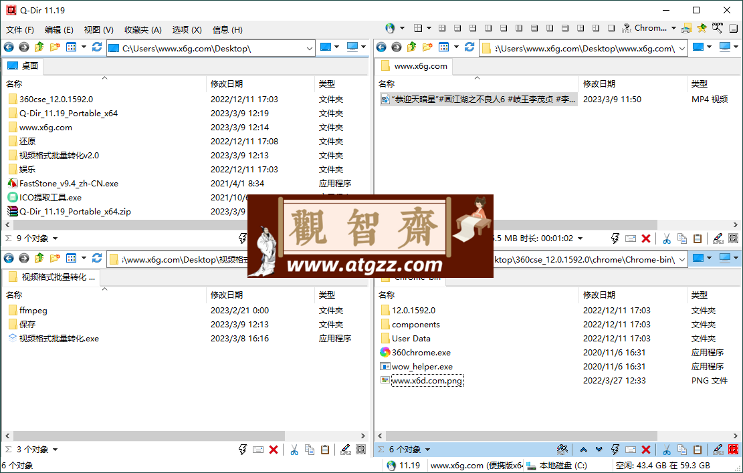743x473 pixels.
Task: Go forward in the www.x6g.com folder pane
Action: click(397, 47)
